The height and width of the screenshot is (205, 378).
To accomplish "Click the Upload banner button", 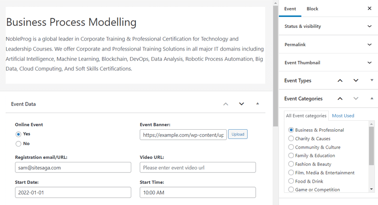I will [x=238, y=134].
